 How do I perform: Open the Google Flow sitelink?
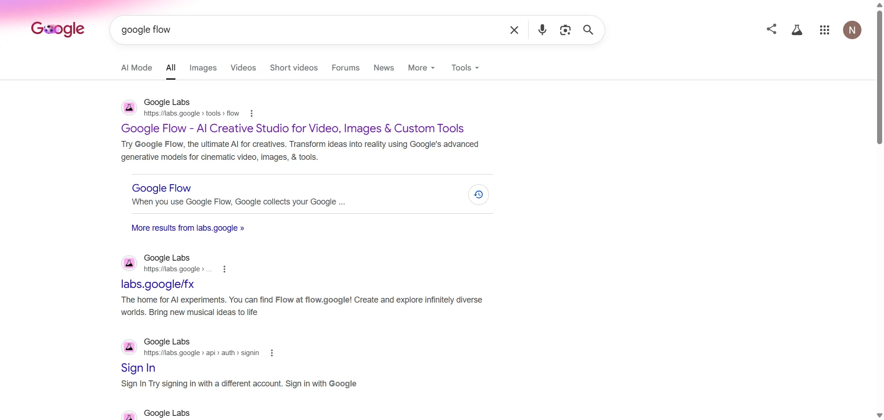coord(161,188)
